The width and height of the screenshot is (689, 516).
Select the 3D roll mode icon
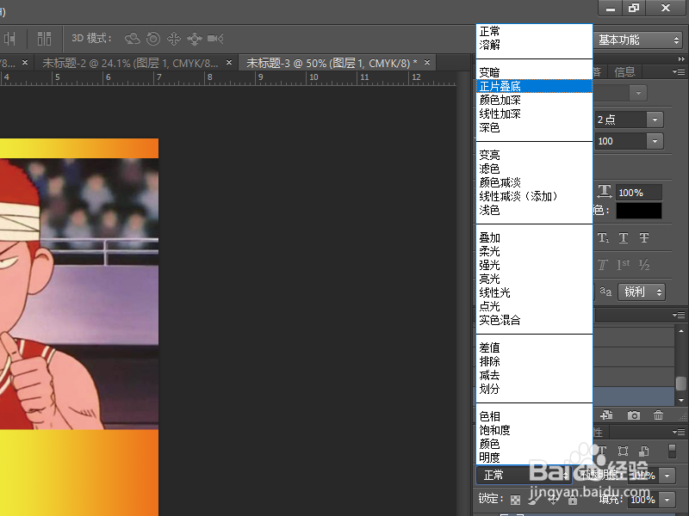tap(153, 39)
